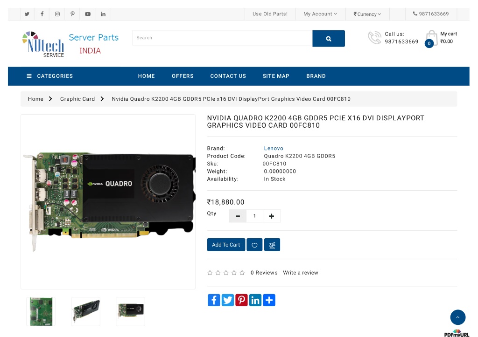Go to the Home menu item
Image resolution: width=478 pixels, height=337 pixels.
[146, 76]
